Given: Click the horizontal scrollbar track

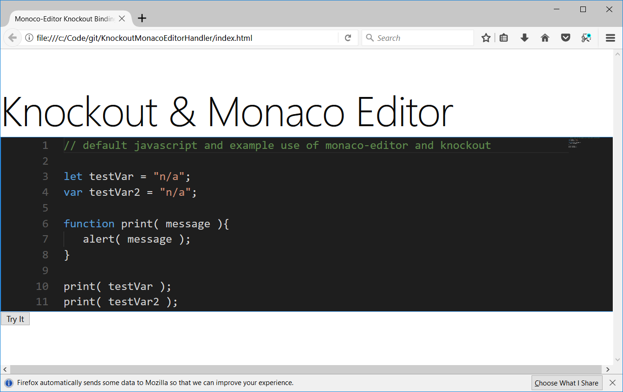Looking at the screenshot, I should pyautogui.click(x=306, y=369).
